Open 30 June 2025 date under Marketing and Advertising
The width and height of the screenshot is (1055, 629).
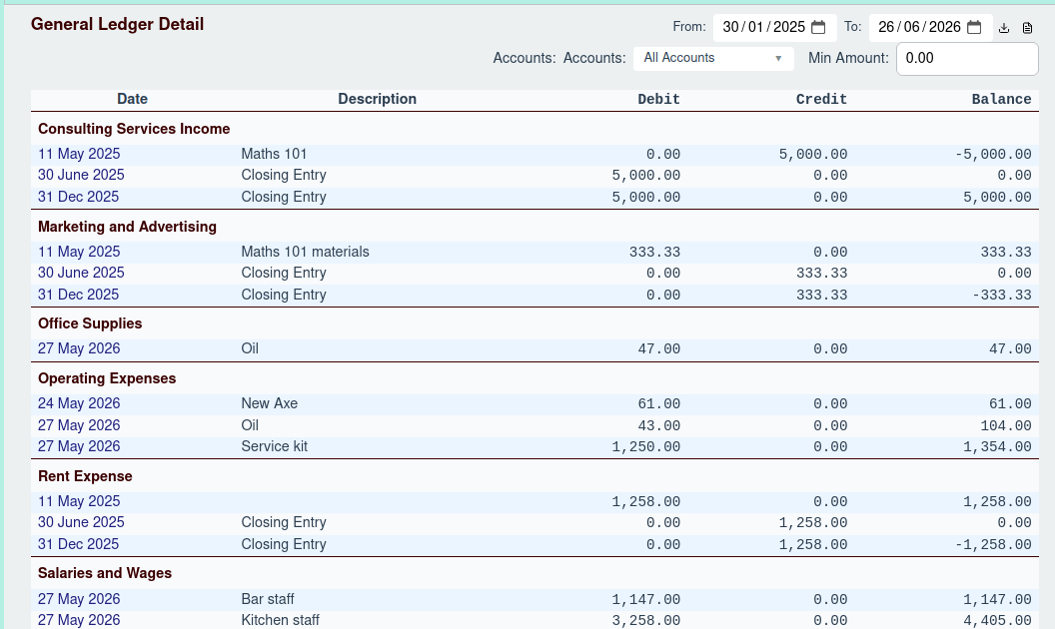pos(81,273)
